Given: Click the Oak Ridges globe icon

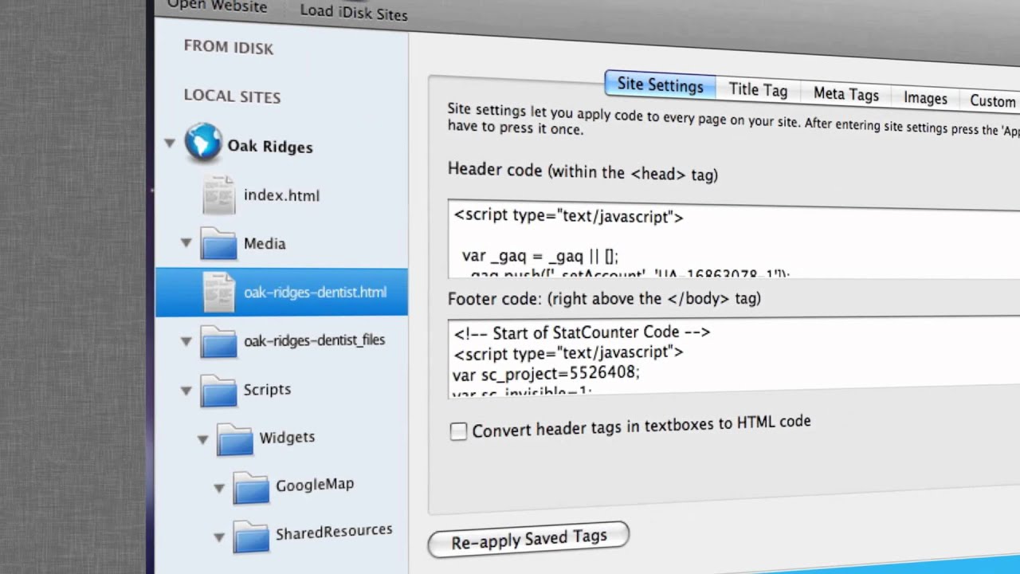Looking at the screenshot, I should coord(203,142).
